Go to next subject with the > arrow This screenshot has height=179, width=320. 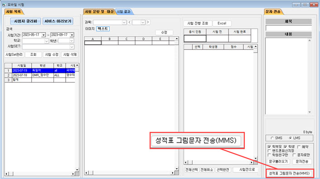(148, 22)
